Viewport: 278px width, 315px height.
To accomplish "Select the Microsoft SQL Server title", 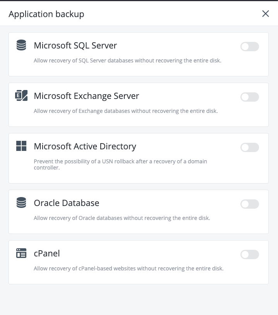I will (75, 45).
